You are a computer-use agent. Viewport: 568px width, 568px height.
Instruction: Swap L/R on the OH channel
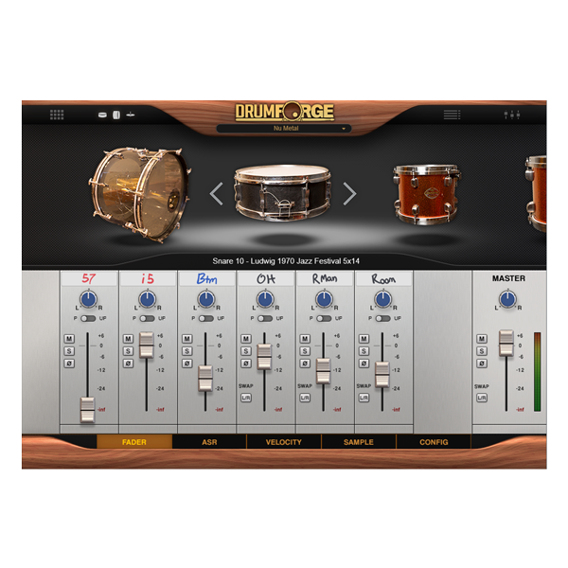[246, 398]
